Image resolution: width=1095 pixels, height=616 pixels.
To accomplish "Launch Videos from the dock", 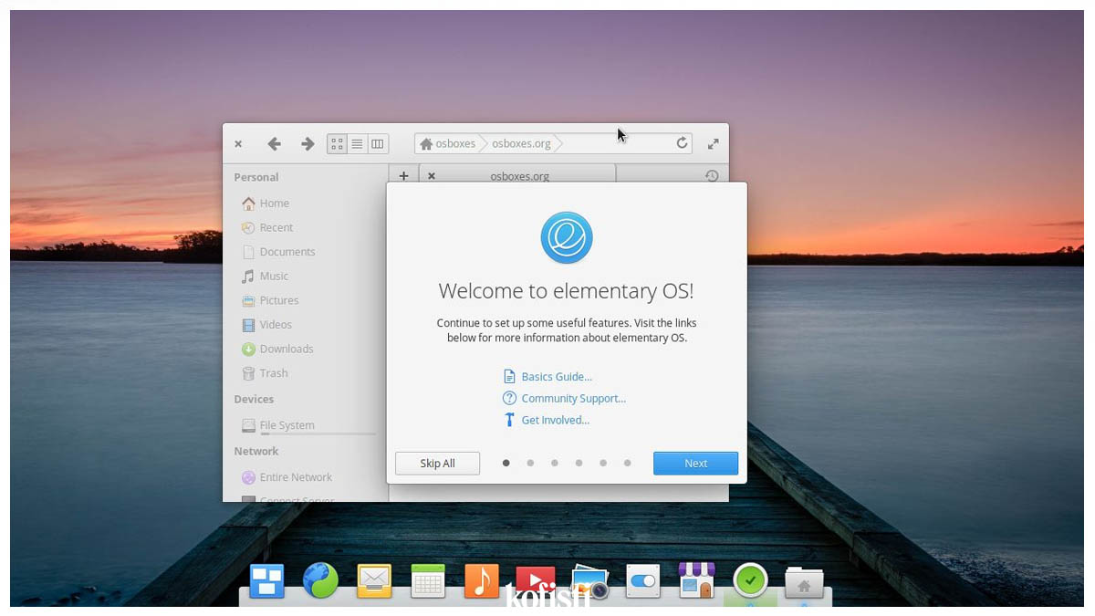I will [536, 580].
